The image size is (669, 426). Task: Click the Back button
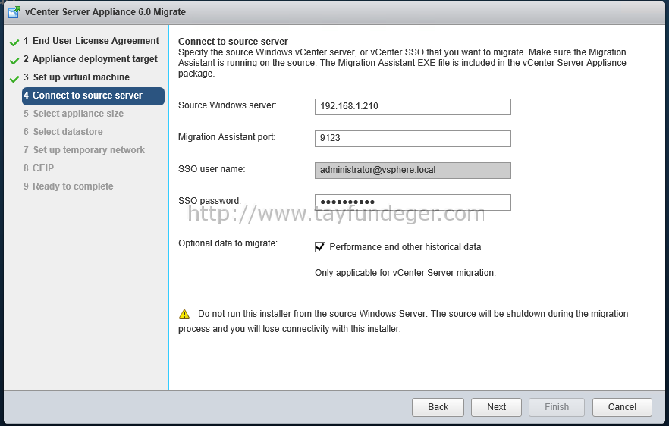pos(438,407)
